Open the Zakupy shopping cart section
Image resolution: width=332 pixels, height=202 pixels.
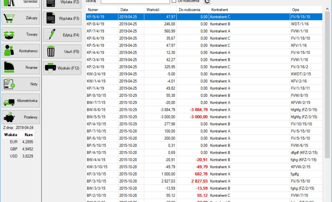(x=21, y=18)
